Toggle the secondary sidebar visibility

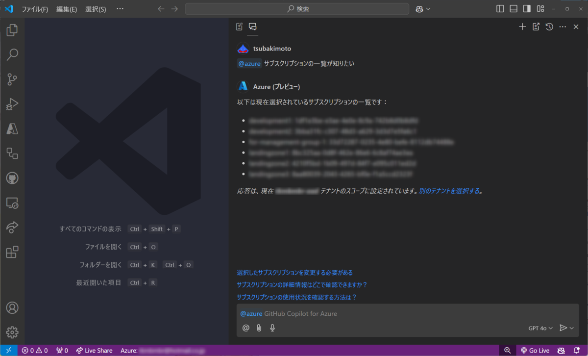pyautogui.click(x=527, y=8)
